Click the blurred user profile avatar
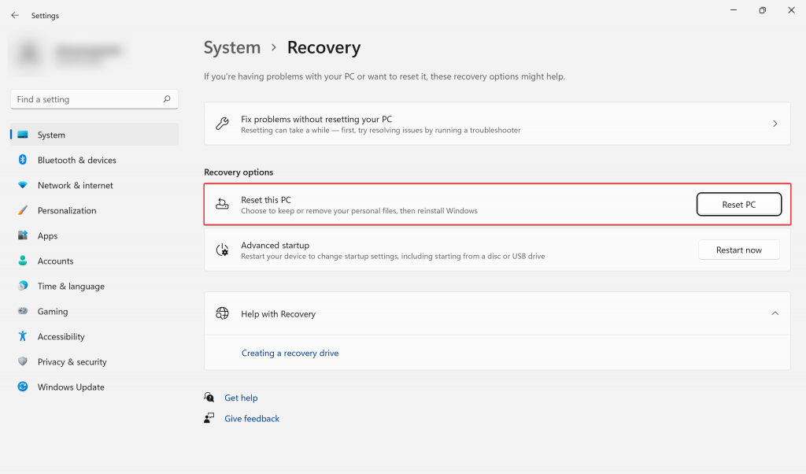The image size is (806, 474). [29, 53]
